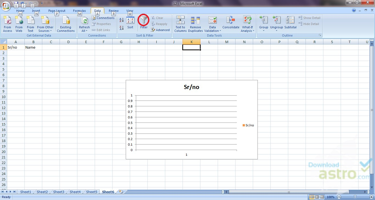Switch to Page Layout view in status bar
Viewport: 375px width, 200px height.
[x=317, y=197]
